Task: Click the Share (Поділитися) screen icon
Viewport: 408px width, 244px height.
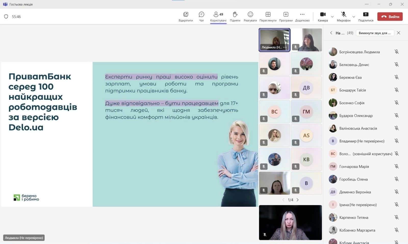Action: click(x=365, y=17)
